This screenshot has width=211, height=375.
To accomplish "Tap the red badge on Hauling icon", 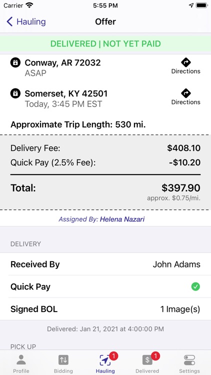I will pyautogui.click(x=113, y=356).
